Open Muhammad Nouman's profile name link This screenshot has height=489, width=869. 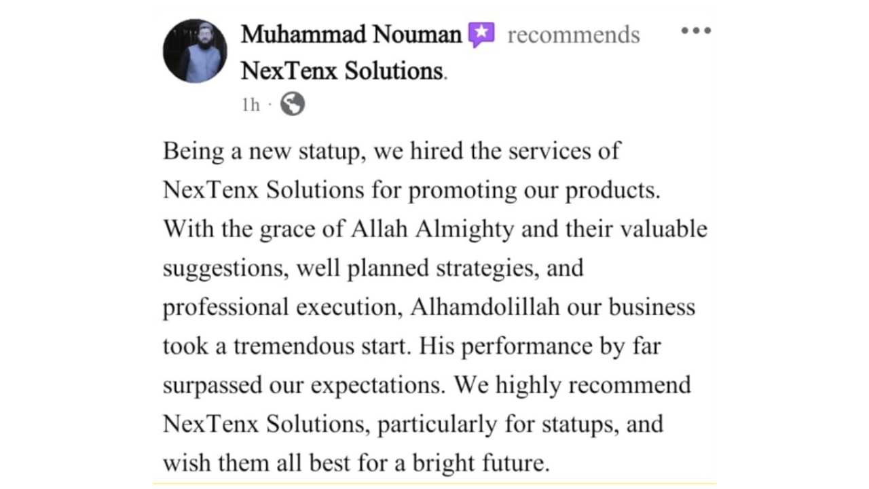pos(351,34)
